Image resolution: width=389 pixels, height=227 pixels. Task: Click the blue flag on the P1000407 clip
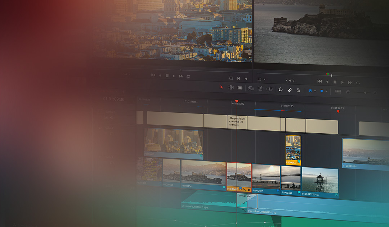tap(278, 191)
